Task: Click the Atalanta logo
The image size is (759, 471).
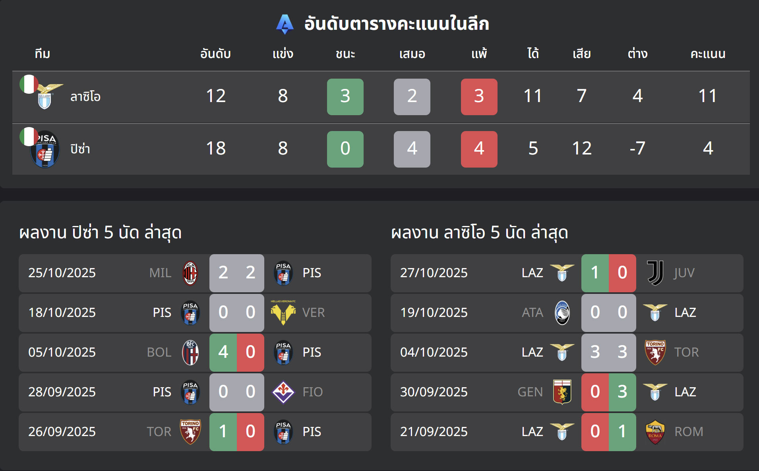Action: coord(562,313)
